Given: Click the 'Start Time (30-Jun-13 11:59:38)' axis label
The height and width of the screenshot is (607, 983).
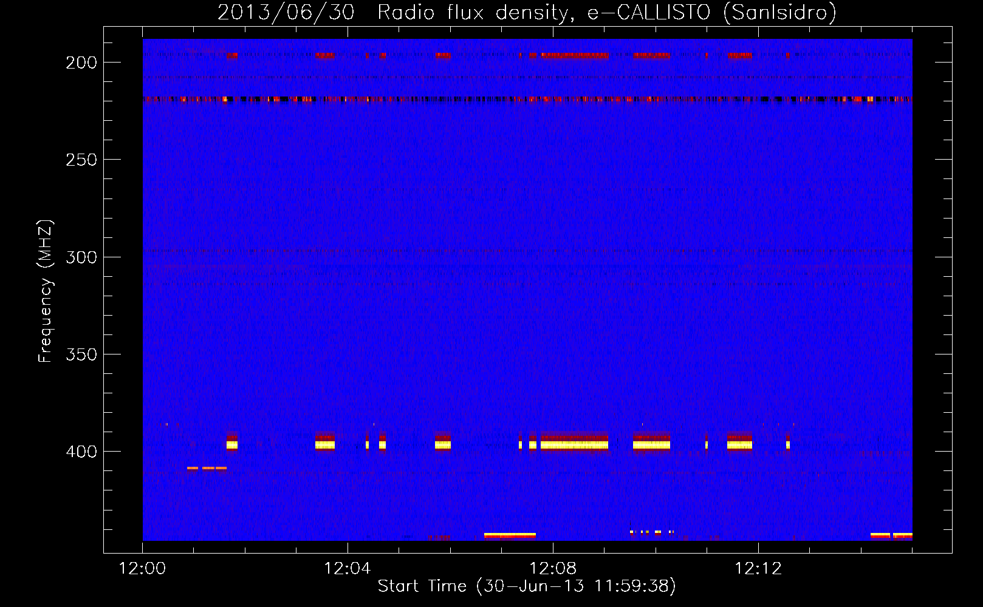Looking at the screenshot, I should 527,586.
